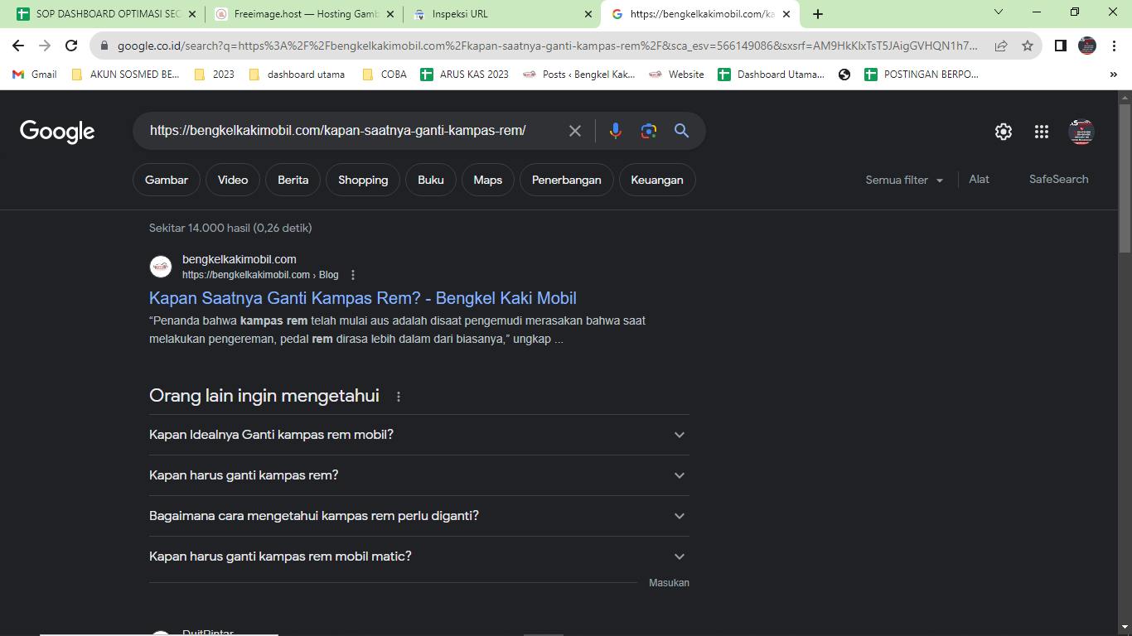Search by image with Google Lens icon
The height and width of the screenshot is (636, 1132).
[x=648, y=131]
